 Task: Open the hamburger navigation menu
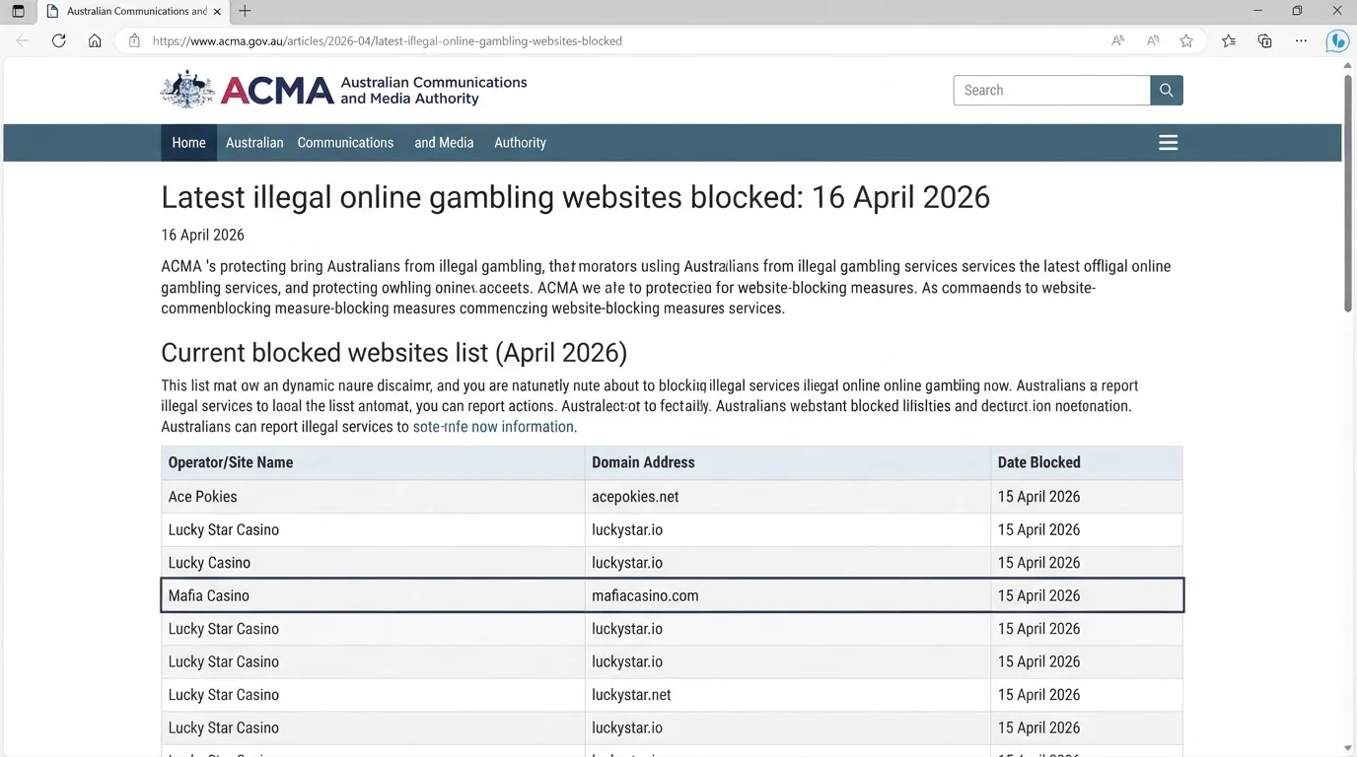click(x=1169, y=143)
